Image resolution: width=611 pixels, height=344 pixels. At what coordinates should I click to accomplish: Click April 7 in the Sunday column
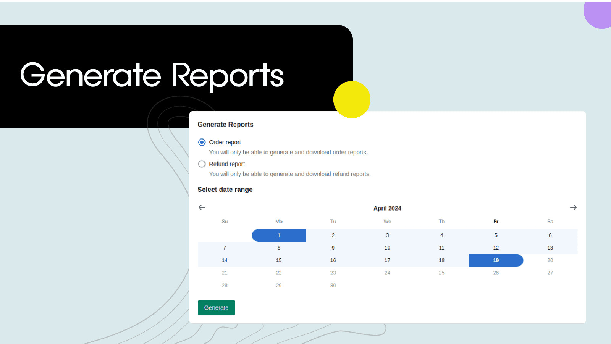click(225, 248)
